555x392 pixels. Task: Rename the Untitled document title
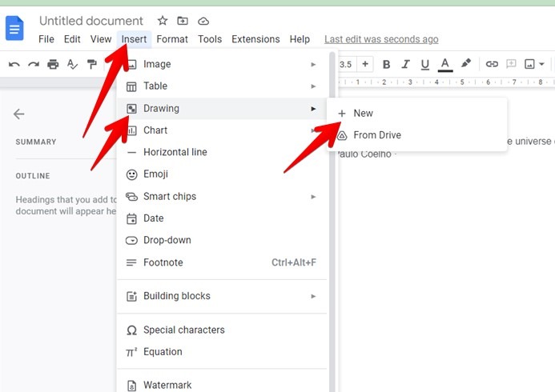click(x=91, y=21)
